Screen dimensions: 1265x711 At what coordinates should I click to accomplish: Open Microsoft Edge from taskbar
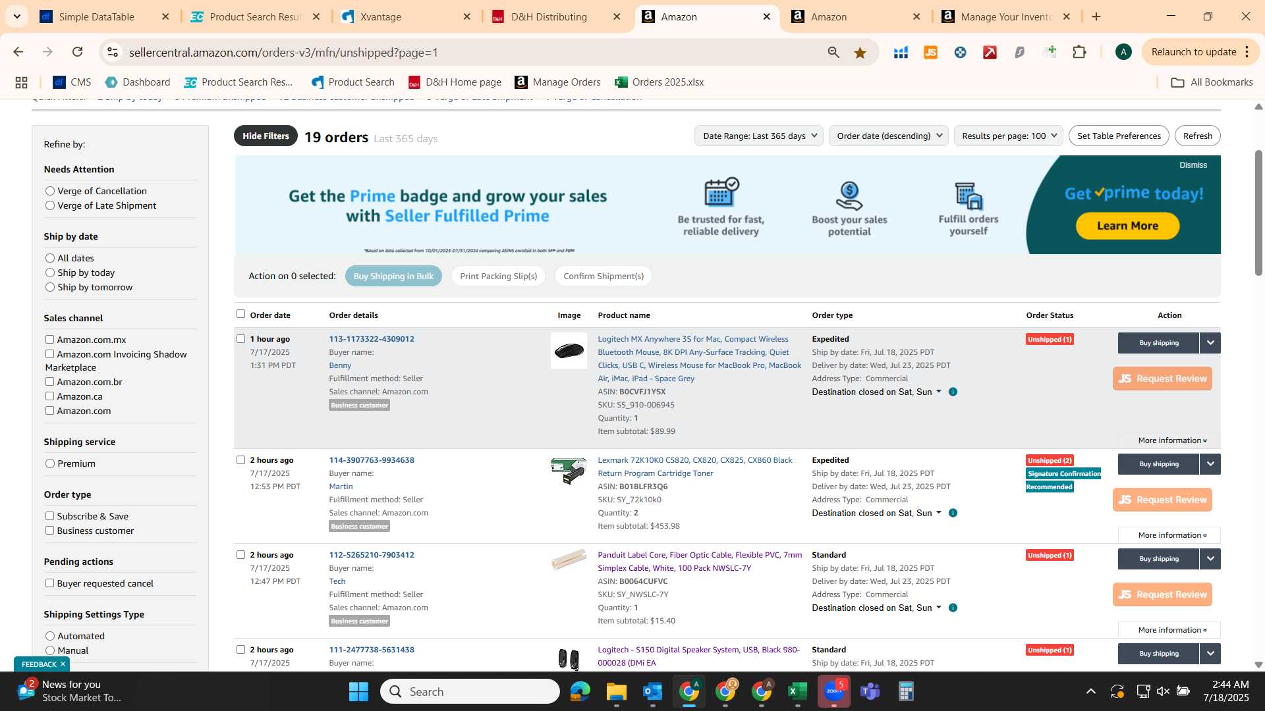[x=580, y=691]
